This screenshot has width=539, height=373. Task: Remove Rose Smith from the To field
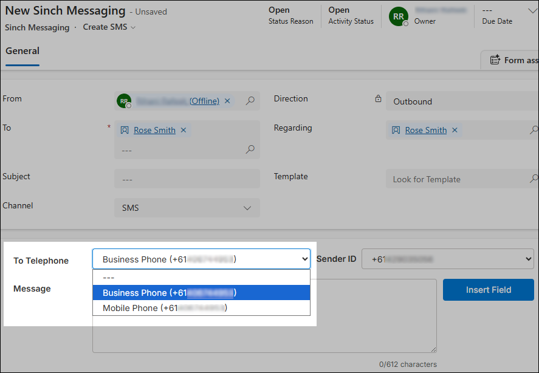184,130
